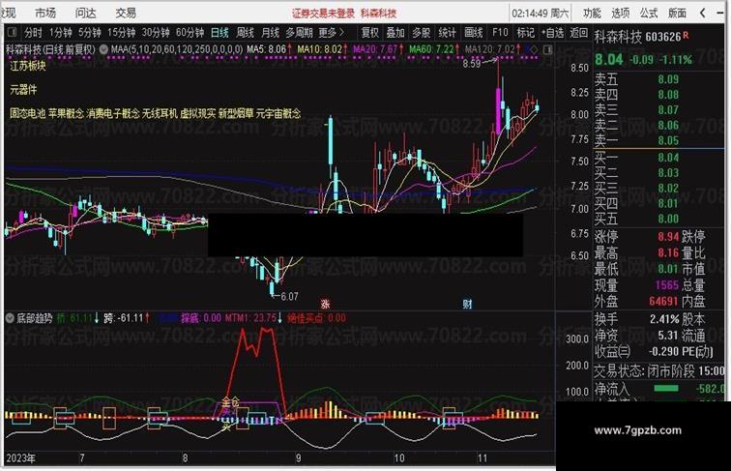Click the 卖五 price 8.09
Screen dimensions: 731x471
(x=668, y=79)
